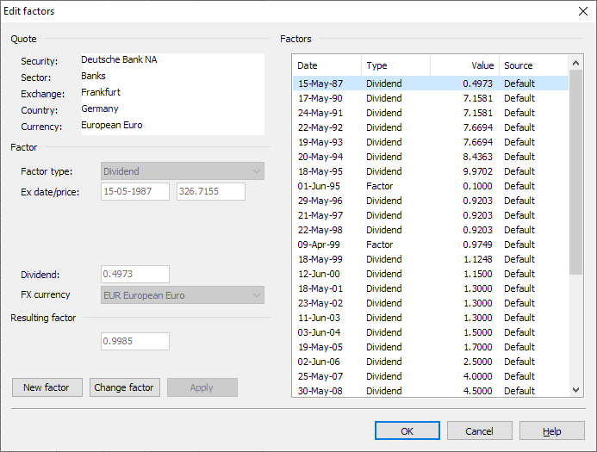
Task: Close the Edit factors window
Action: [x=581, y=11]
